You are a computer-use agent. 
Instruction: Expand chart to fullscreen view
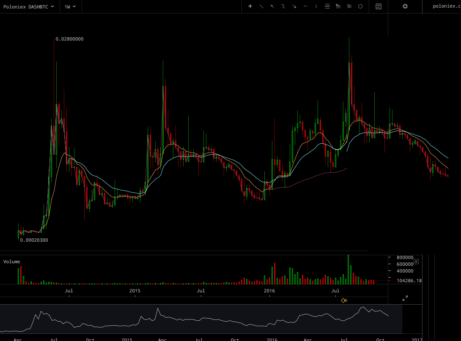pos(405,298)
